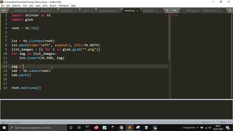Image resolution: width=233 pixels, height=131 pixels.
Task: Open the Preferences menu
Action: [64, 6]
